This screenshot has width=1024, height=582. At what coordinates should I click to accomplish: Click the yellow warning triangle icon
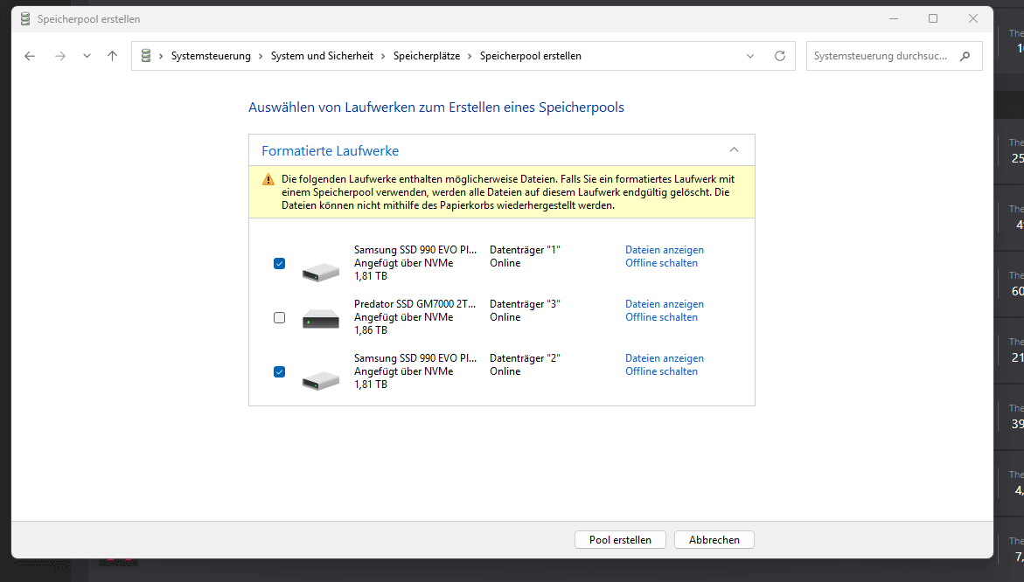click(268, 179)
